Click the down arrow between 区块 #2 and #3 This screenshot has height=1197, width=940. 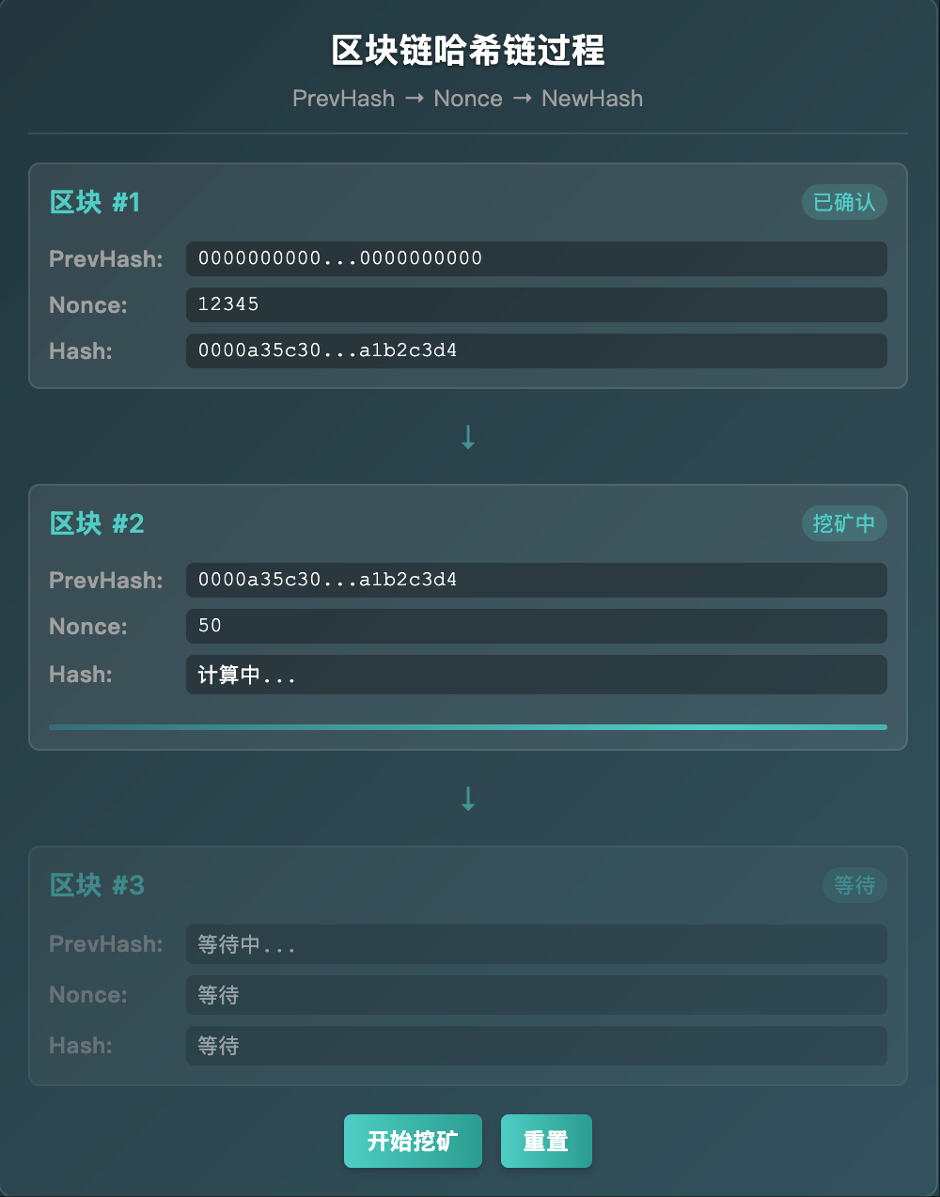pyautogui.click(x=467, y=798)
